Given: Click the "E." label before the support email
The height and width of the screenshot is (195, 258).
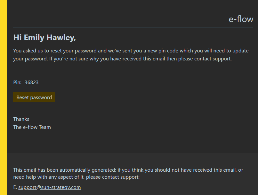Looking at the screenshot, I should pyautogui.click(x=15, y=187).
